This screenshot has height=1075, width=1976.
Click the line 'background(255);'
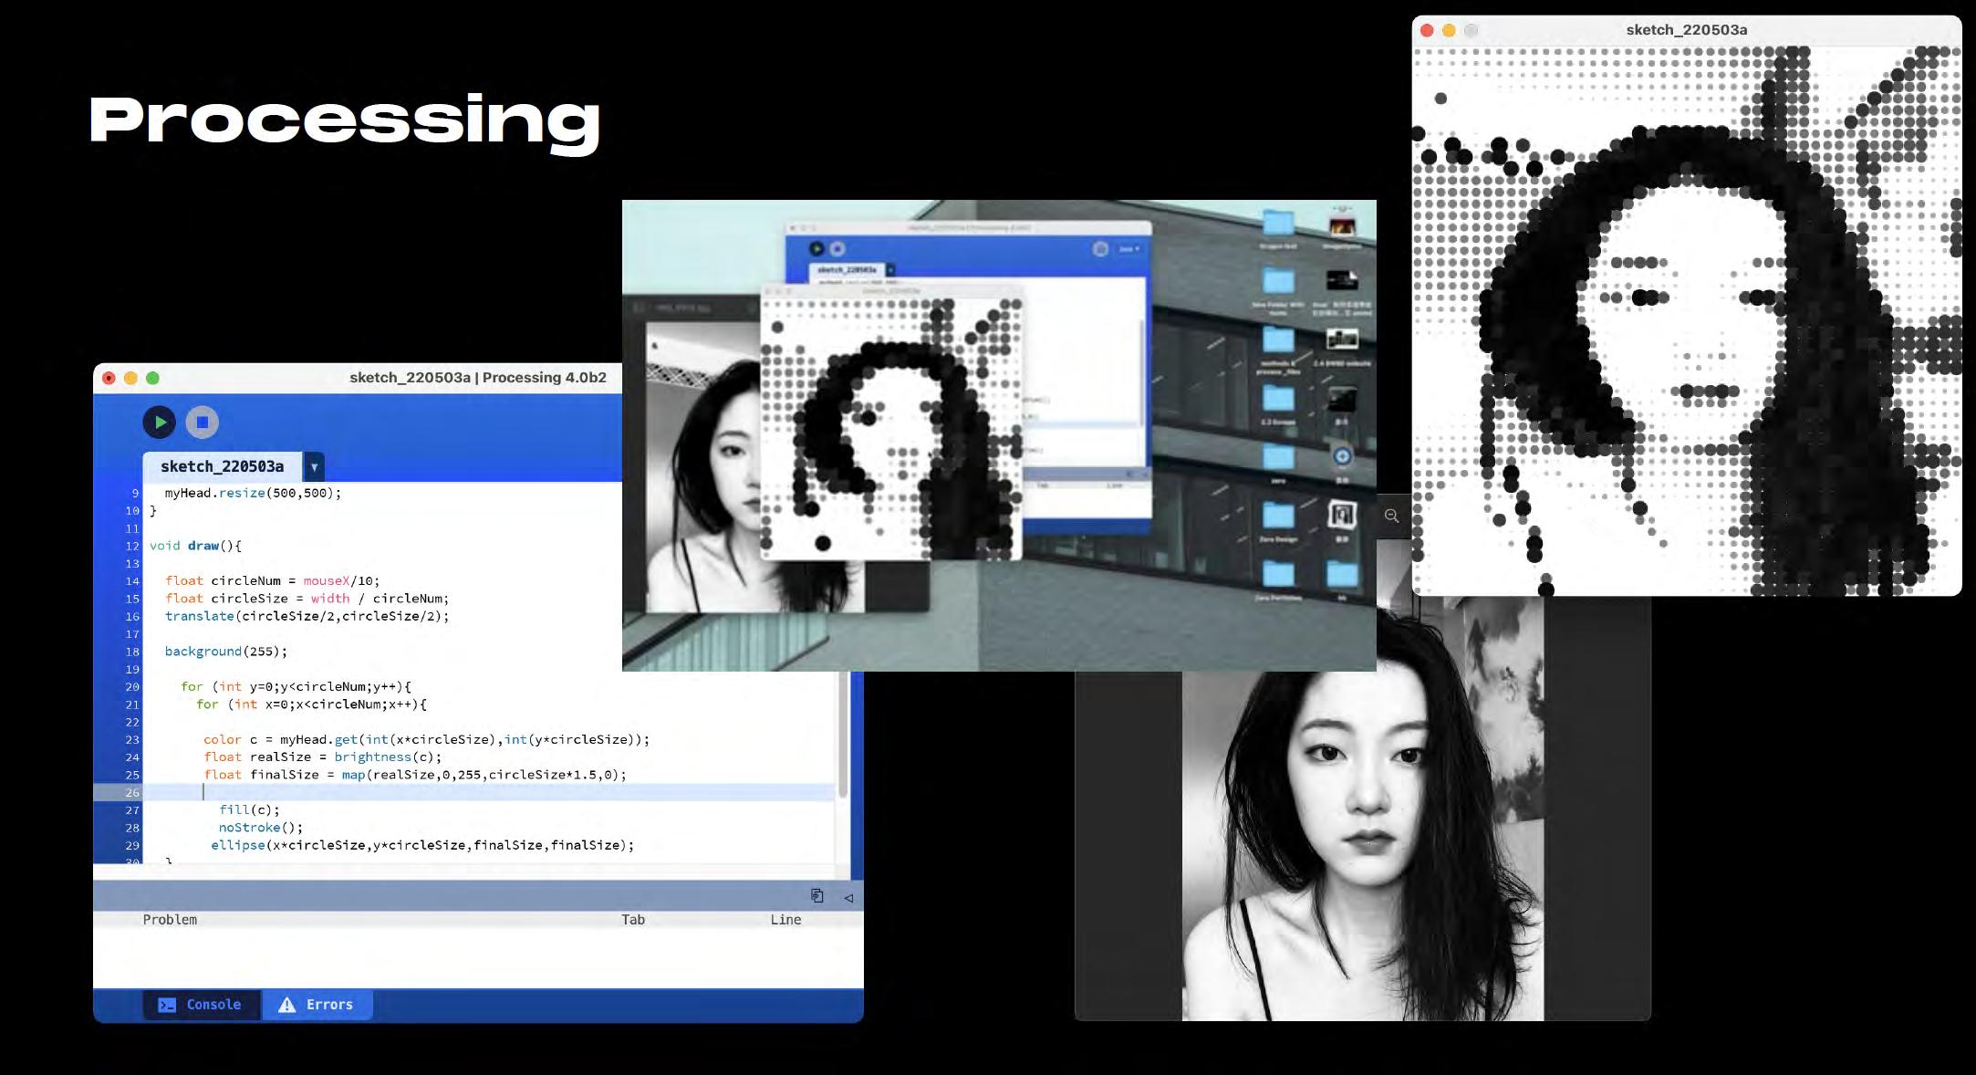click(x=226, y=651)
